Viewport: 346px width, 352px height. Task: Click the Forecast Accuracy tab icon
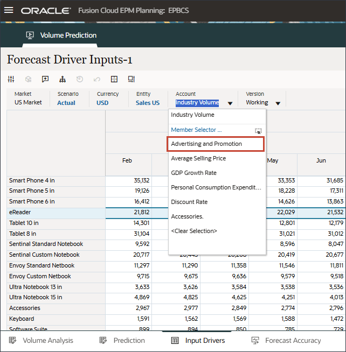pyautogui.click(x=255, y=340)
